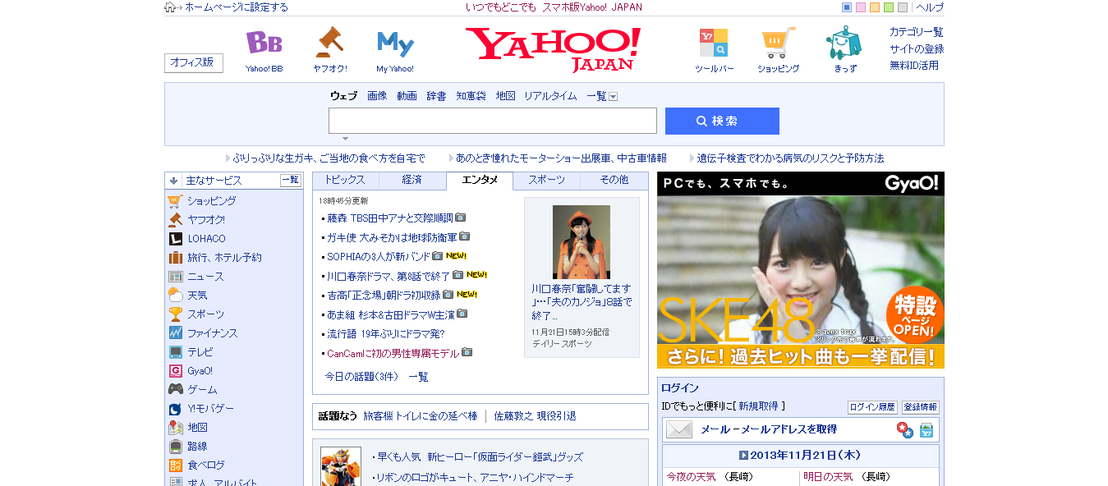Open the その他 news tab
Viewport: 1108px width, 486px height.
click(x=614, y=180)
